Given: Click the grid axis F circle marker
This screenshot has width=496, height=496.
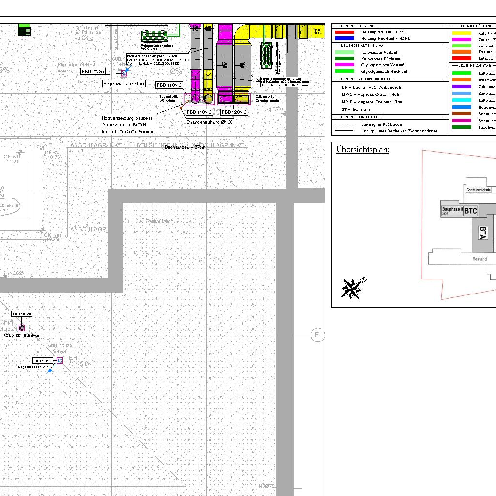Looking at the screenshot, I should point(317,335).
